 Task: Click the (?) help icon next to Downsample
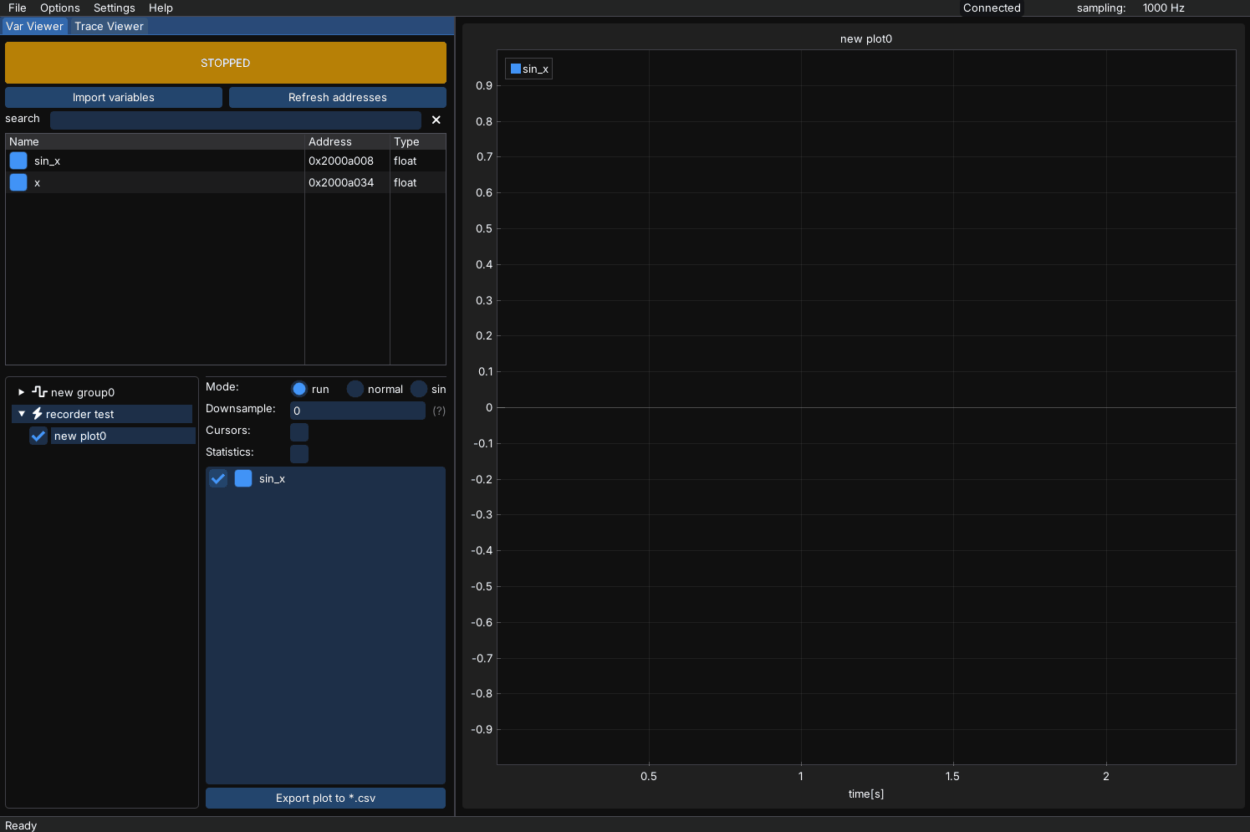pyautogui.click(x=438, y=411)
